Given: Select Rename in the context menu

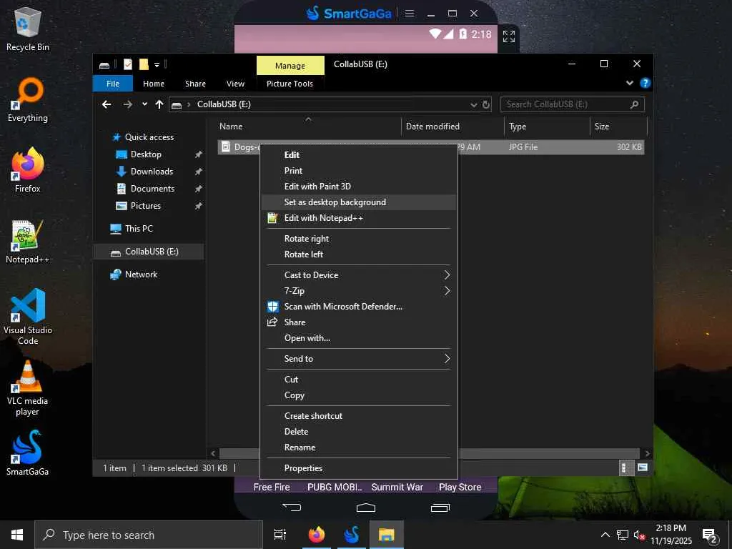Looking at the screenshot, I should click(x=359, y=447).
